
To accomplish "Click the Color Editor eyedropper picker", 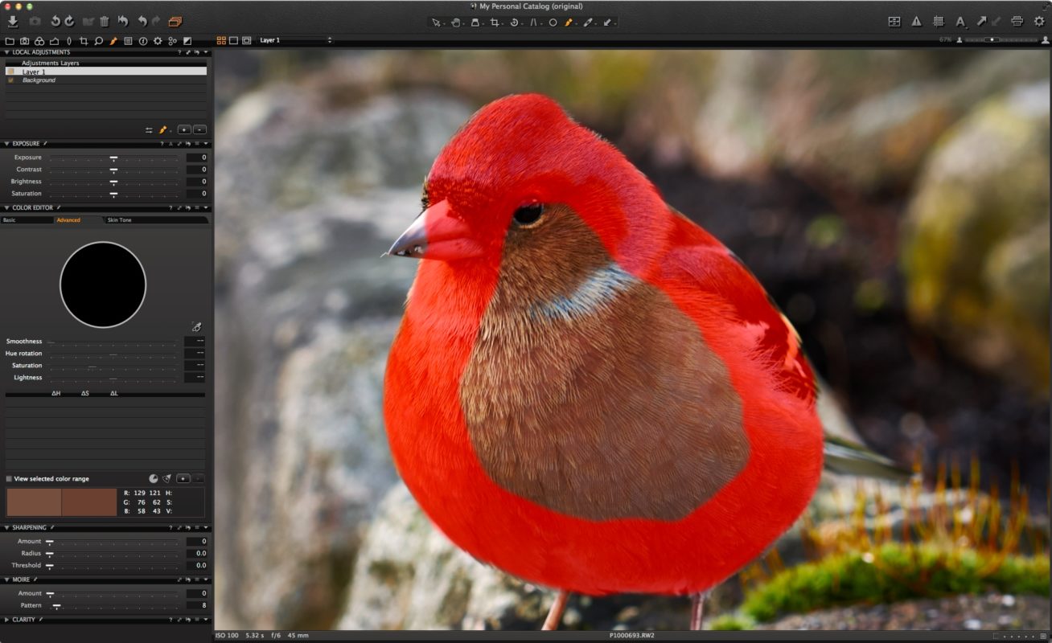I will point(198,327).
